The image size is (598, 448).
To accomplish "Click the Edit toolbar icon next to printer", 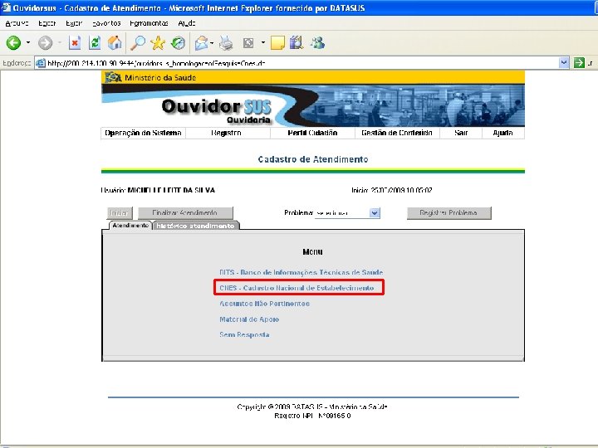I will (x=248, y=43).
